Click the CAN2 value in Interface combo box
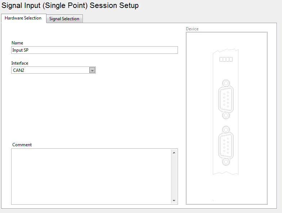Viewport: 282px width, 213px height. [x=50, y=70]
